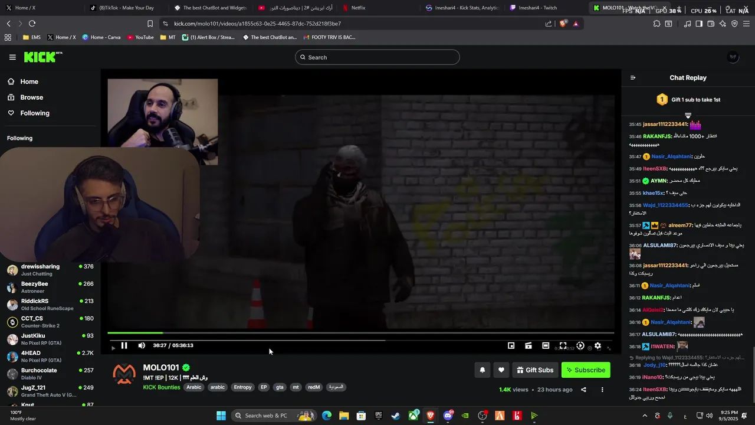Open Brave Shields icon

coord(563,24)
